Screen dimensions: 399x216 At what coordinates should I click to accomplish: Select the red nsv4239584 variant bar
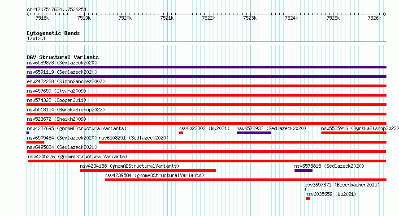(246, 180)
